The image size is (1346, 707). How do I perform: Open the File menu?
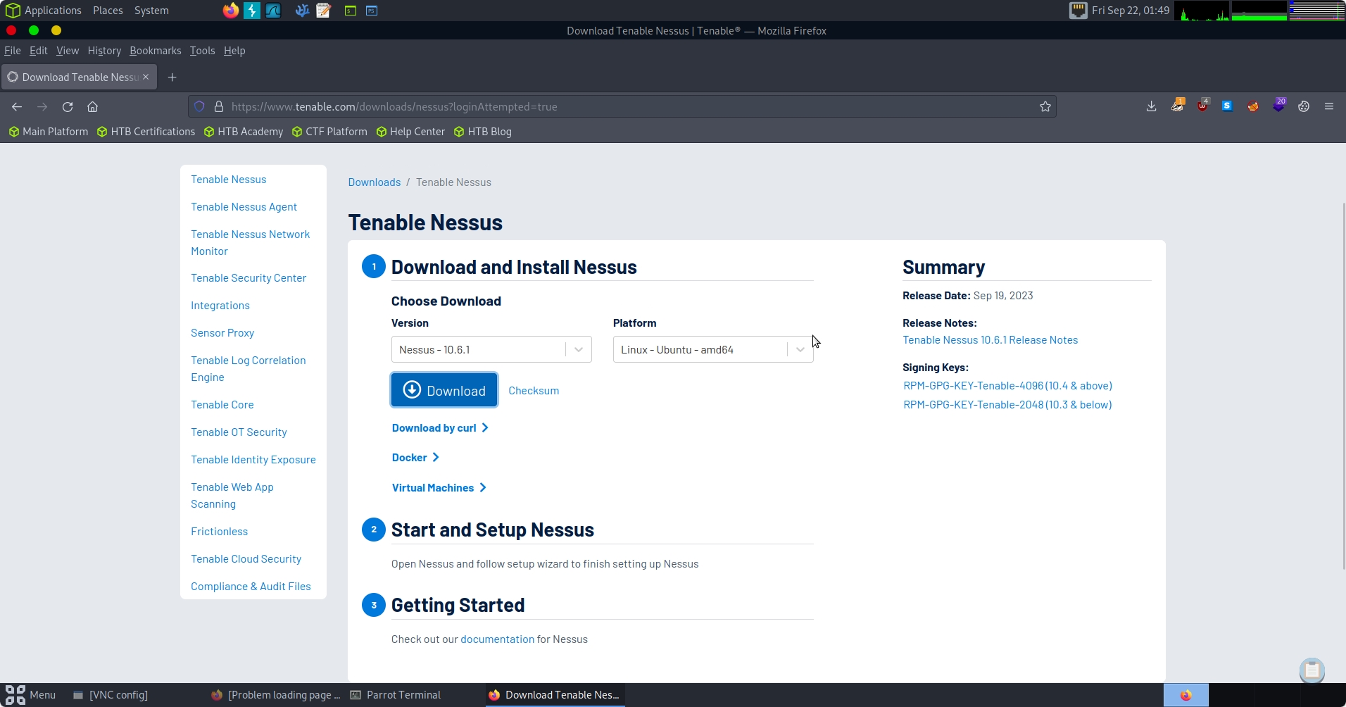(13, 51)
